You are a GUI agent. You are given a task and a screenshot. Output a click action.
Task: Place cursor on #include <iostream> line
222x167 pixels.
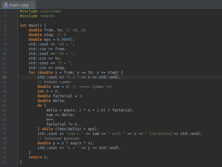point(41,11)
